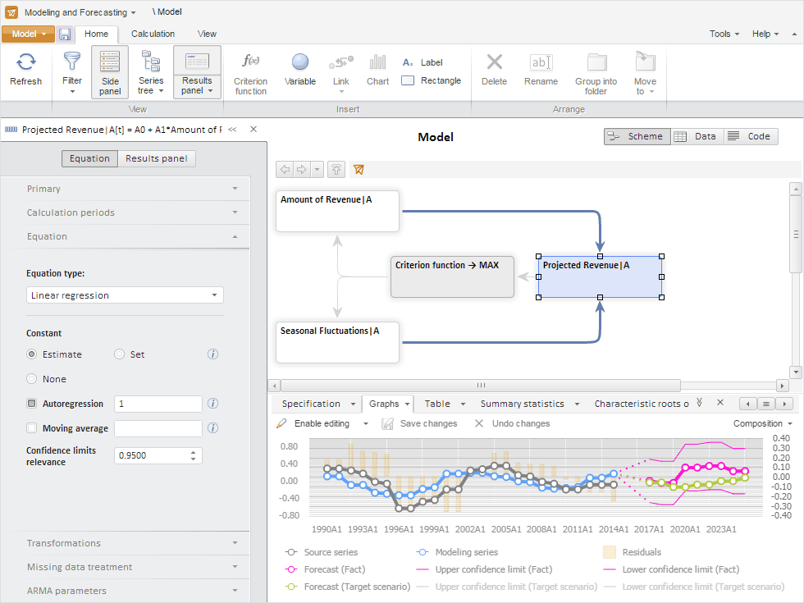Image resolution: width=804 pixels, height=603 pixels.
Task: Select the Set constant radio option
Action: point(120,354)
